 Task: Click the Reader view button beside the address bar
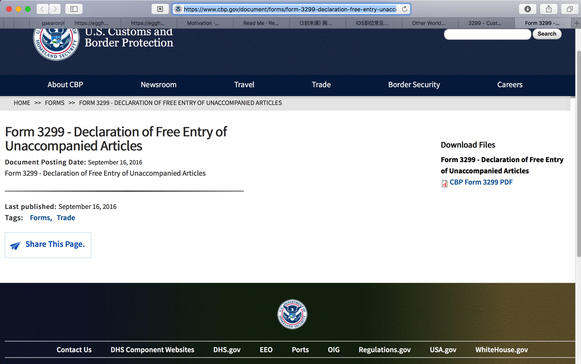(x=160, y=9)
